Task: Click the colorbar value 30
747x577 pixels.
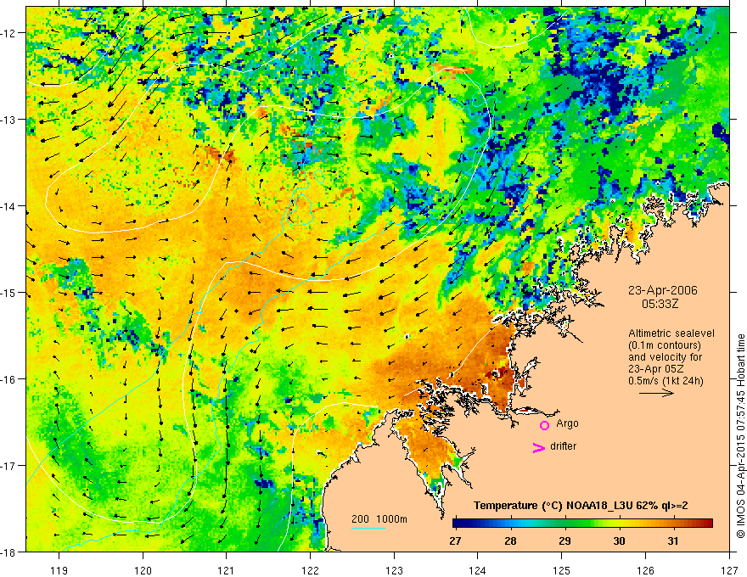Action: 619,541
